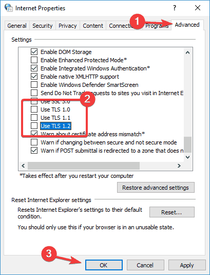The width and height of the screenshot is (210, 275).
Task: Click the scroll left arrow below settings
Action: [23, 166]
